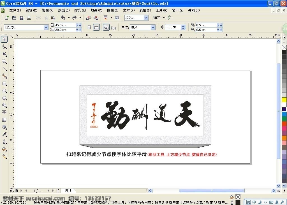Switch to the 页 1 page tab

(68, 190)
